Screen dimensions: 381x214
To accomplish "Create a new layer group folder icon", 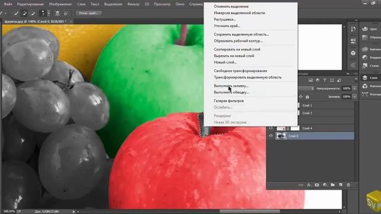I will pyautogui.click(x=333, y=185).
